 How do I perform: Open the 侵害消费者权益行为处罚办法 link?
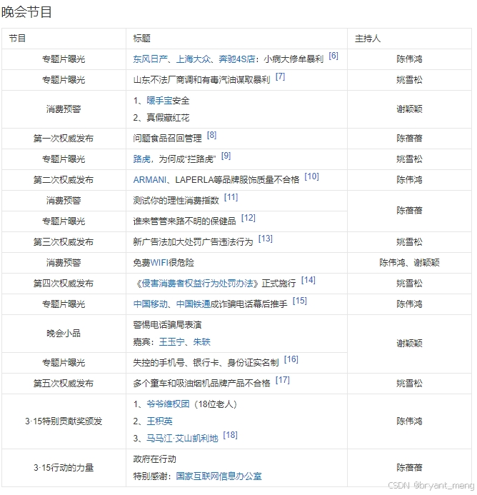[197, 284]
